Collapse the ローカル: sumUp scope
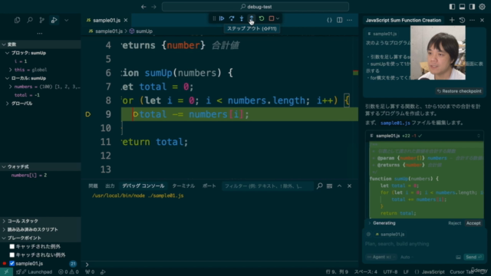Viewport: 491px width, 276px height. point(7,78)
